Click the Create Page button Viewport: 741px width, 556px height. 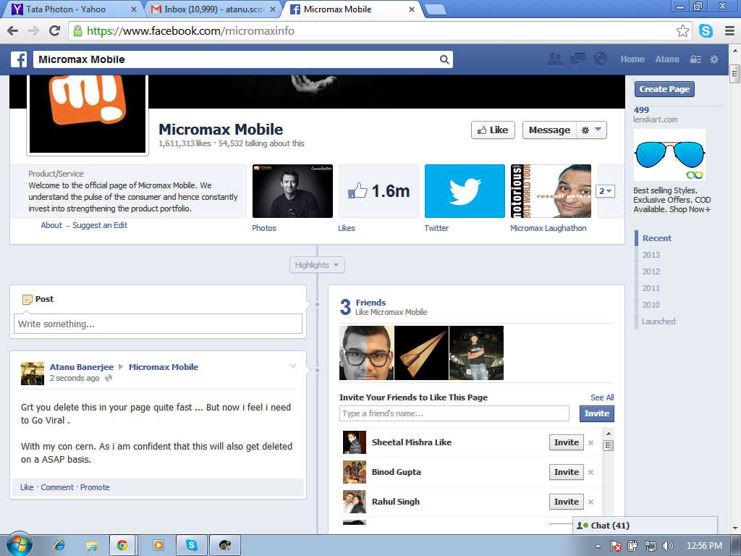click(664, 89)
